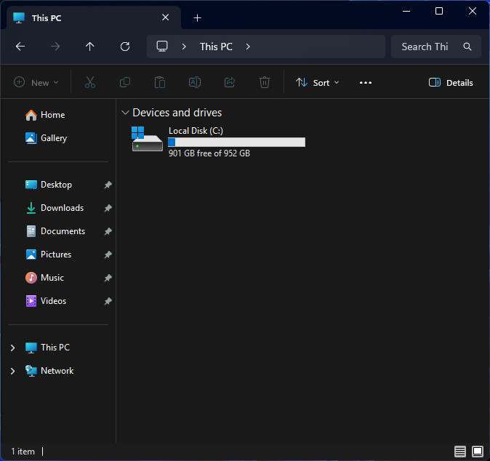490x461 pixels.
Task: Click the Paste clipboard icon
Action: [x=160, y=82]
